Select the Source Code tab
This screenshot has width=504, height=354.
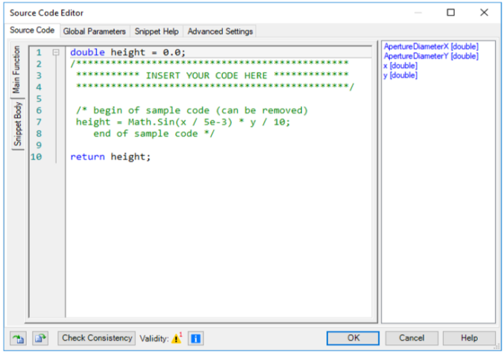(x=32, y=31)
